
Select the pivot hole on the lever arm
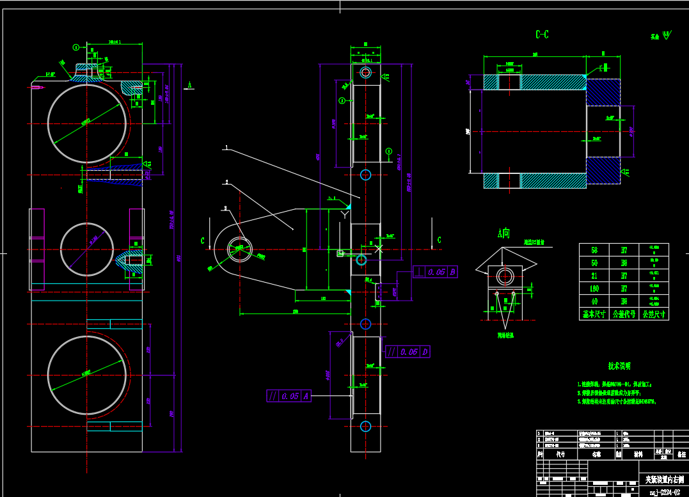pyautogui.click(x=239, y=248)
